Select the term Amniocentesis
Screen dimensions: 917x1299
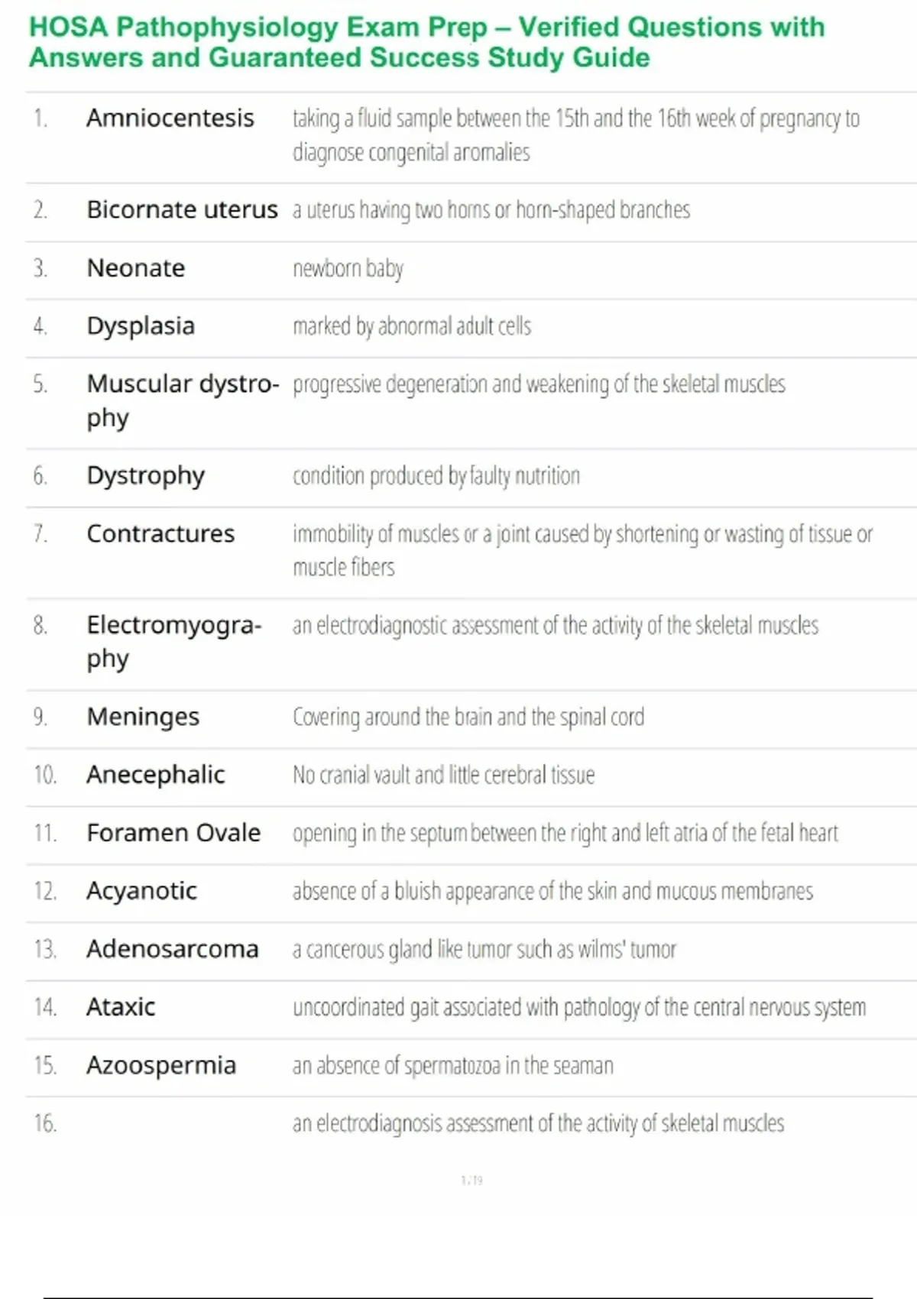(170, 118)
